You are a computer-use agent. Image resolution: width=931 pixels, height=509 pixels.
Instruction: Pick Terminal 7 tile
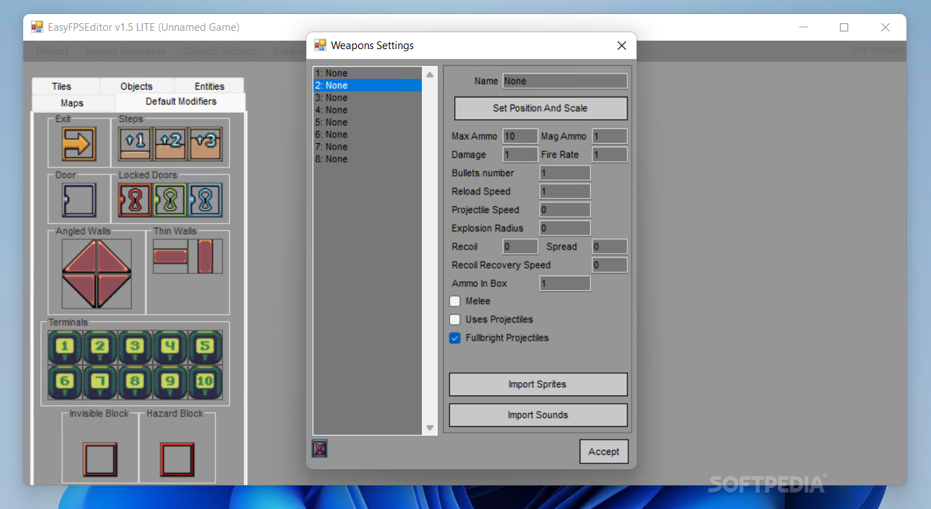[100, 383]
